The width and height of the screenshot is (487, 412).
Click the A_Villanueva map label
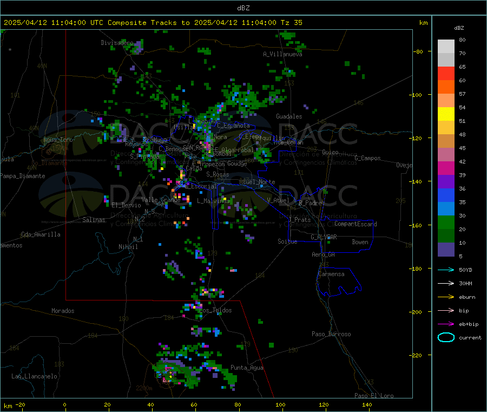[x=282, y=54]
